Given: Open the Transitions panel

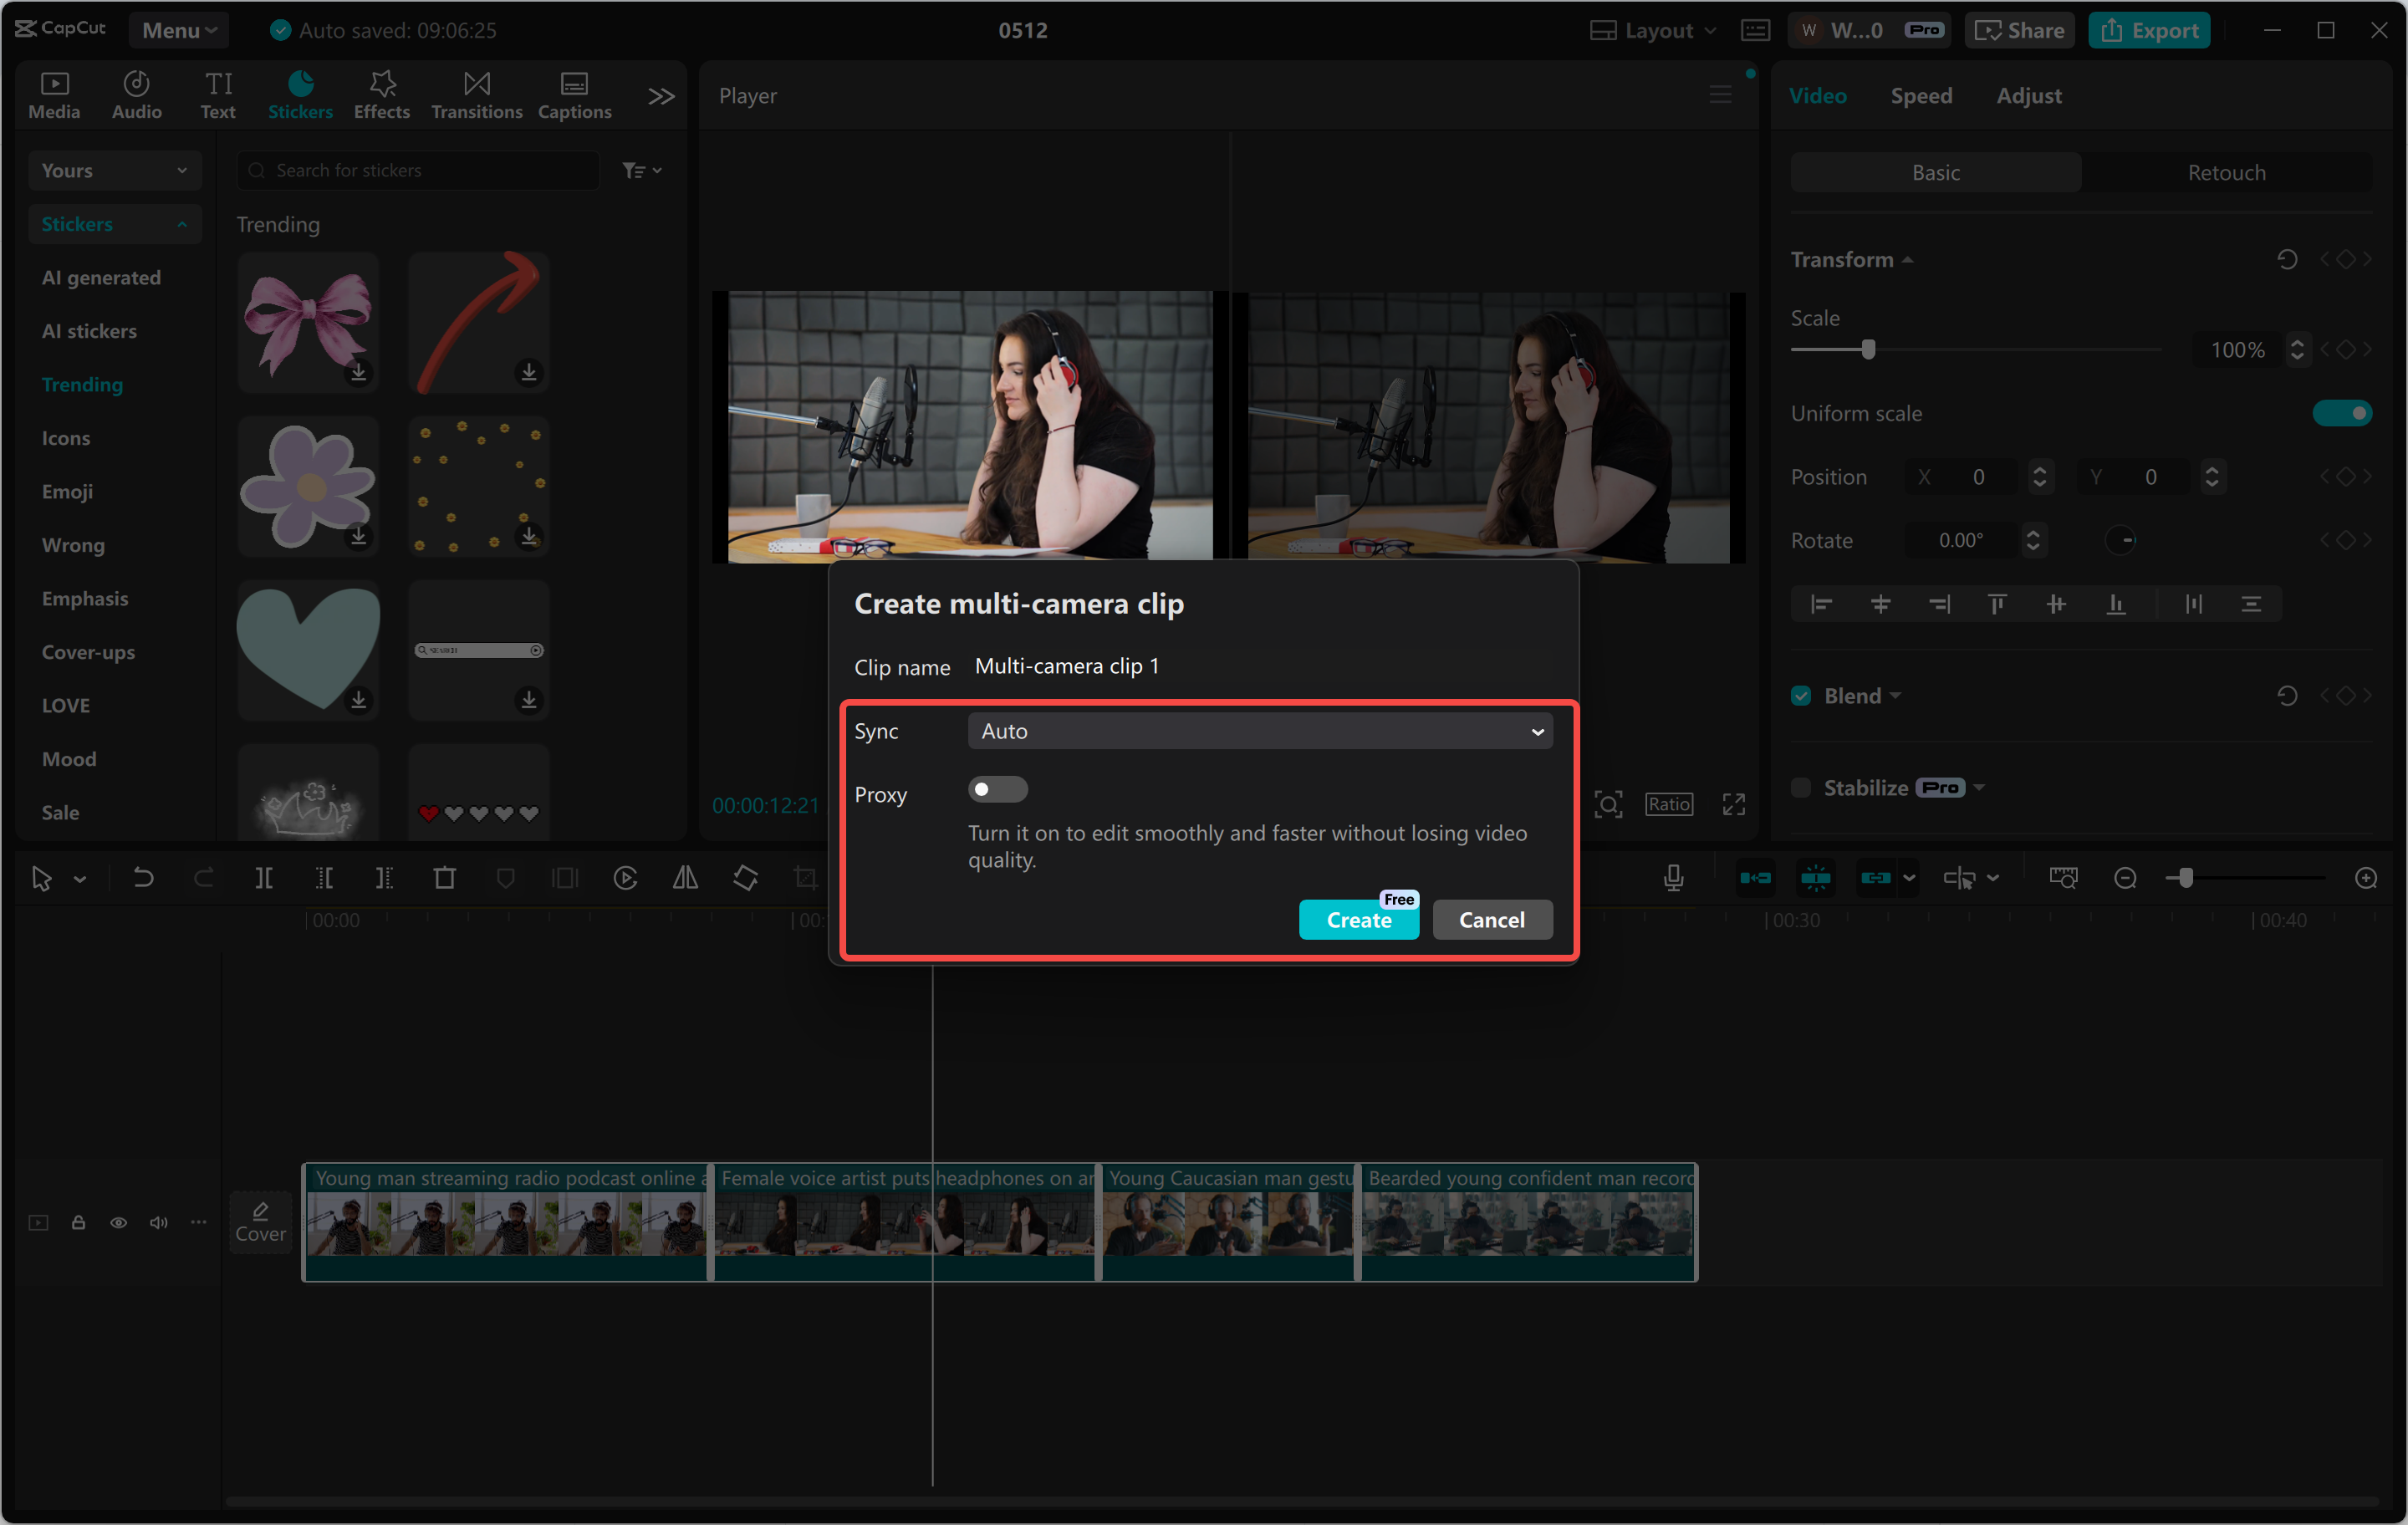Looking at the screenshot, I should [477, 95].
